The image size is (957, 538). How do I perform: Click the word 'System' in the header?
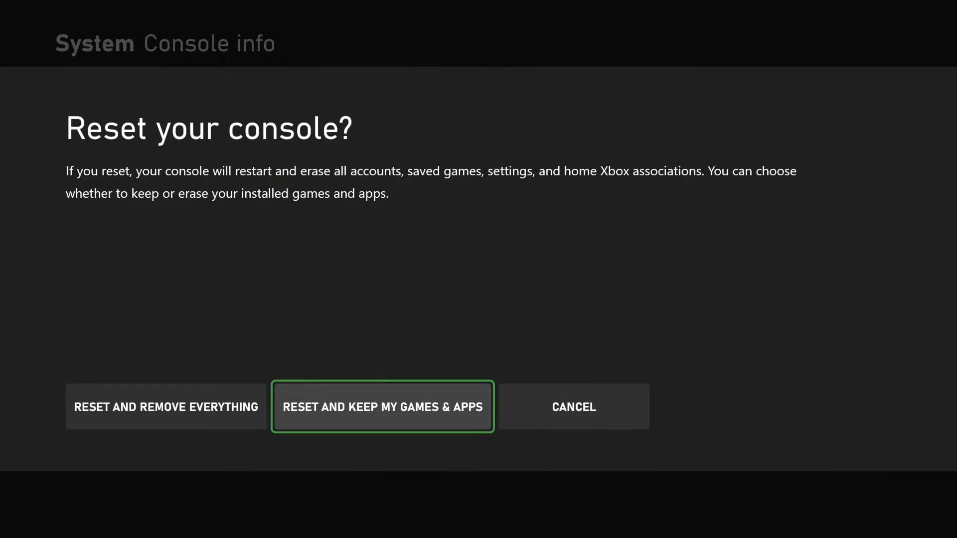click(x=95, y=44)
